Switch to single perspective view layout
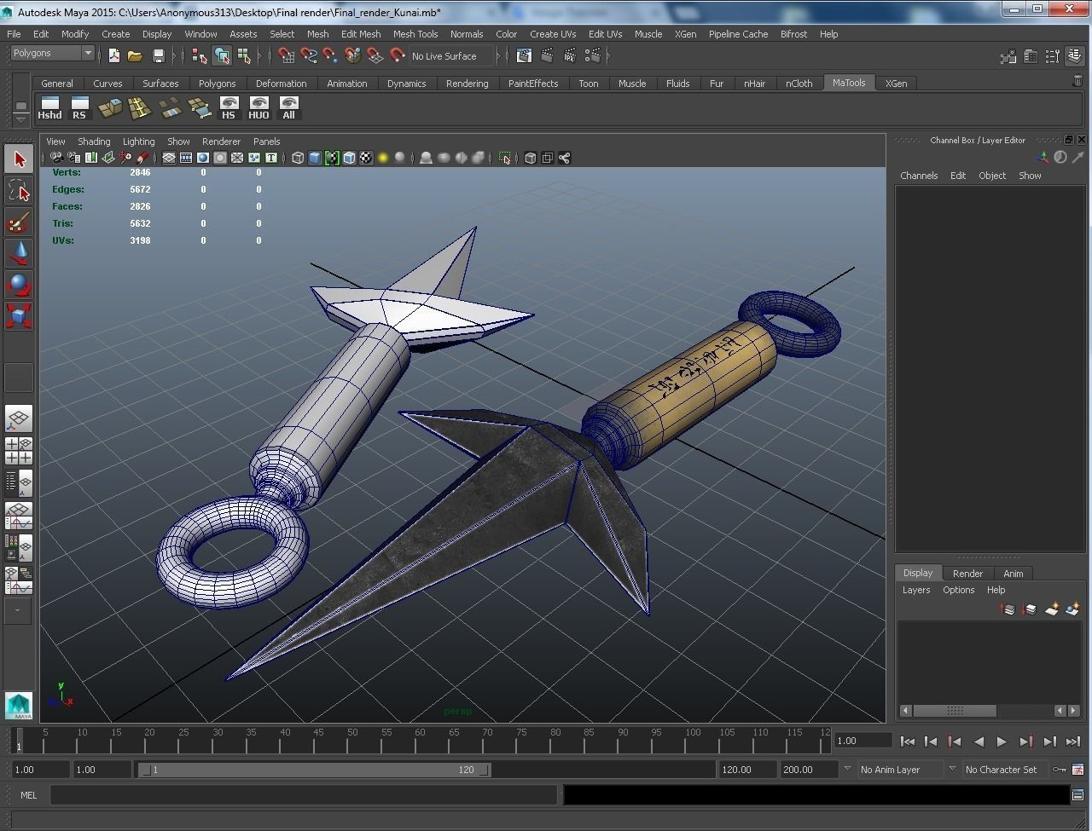The width and height of the screenshot is (1092, 831). [19, 418]
